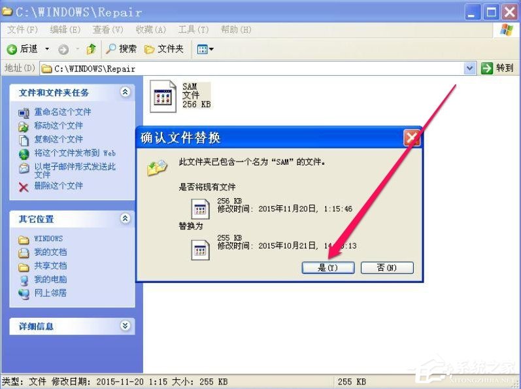Open the 帮助(H) menu
The height and width of the screenshot is (389, 521).
click(236, 30)
